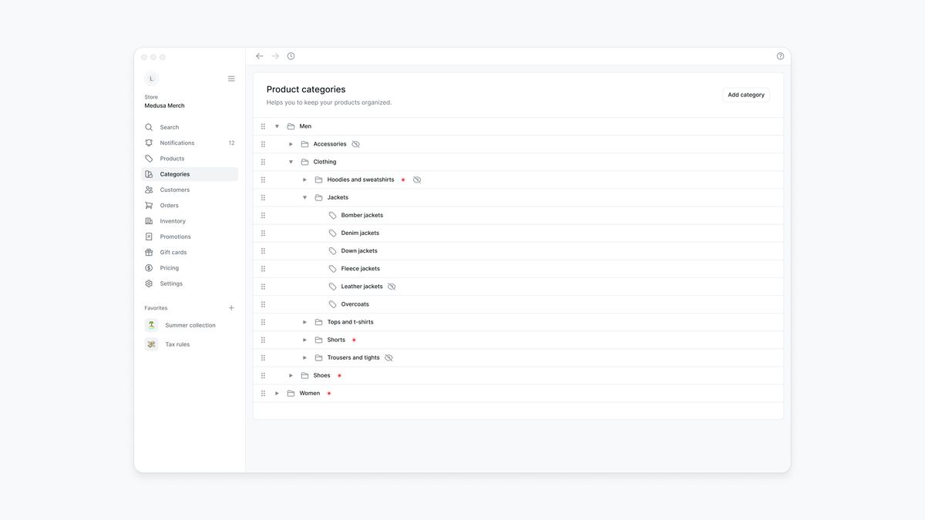Open the user avatar L
Screen dimensions: 925x520
151,79
